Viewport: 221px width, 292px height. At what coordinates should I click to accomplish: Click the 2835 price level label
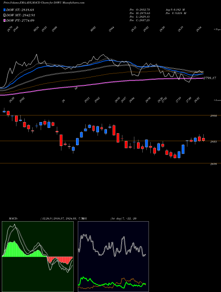pyautogui.click(x=213, y=142)
